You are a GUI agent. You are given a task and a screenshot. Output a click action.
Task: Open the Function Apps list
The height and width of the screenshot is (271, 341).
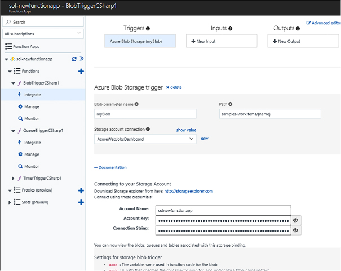(x=26, y=46)
